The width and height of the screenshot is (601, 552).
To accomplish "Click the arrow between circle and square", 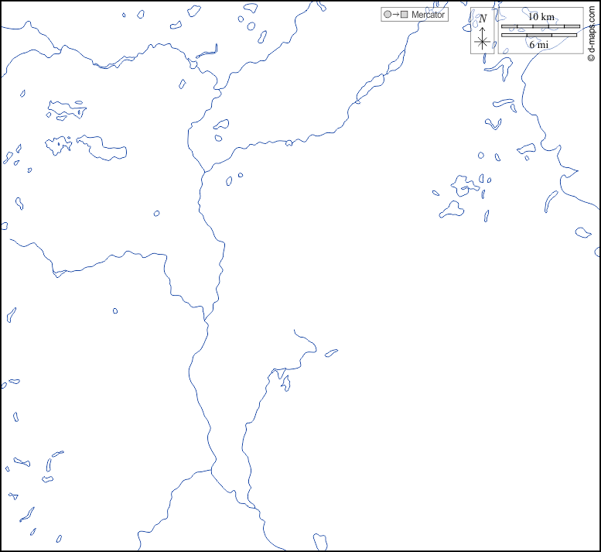I will tap(395, 15).
